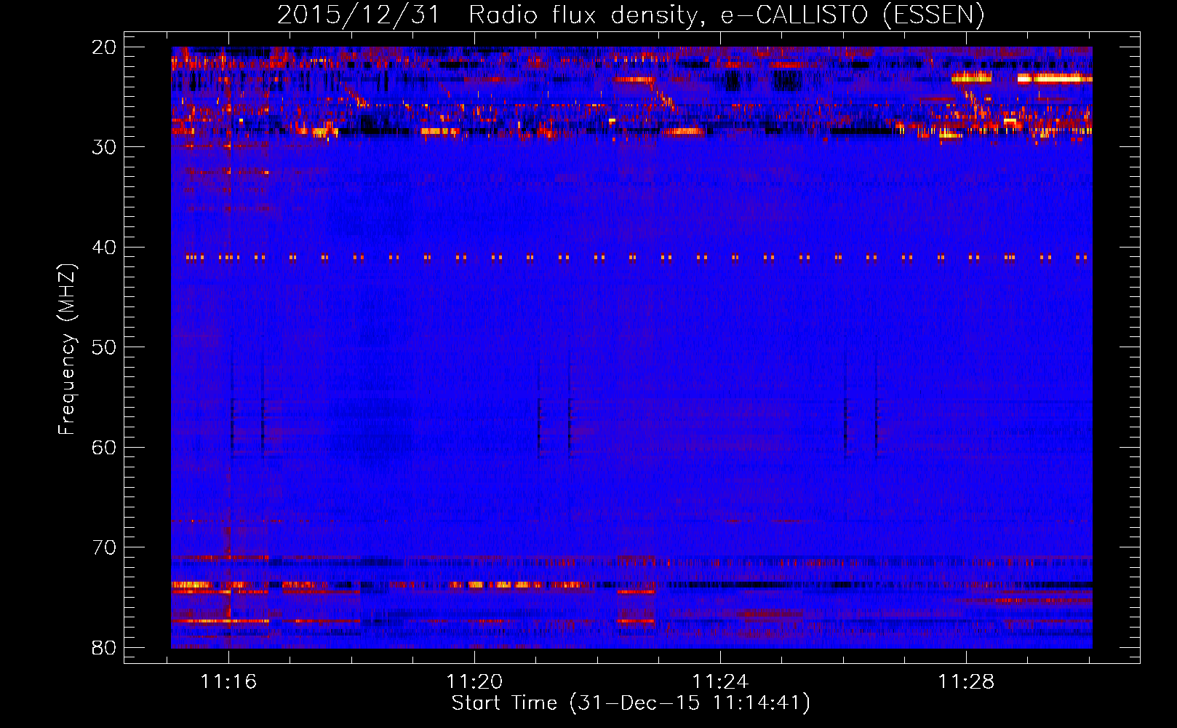Click the 20 frequency tick label
Image resolution: width=1177 pixels, height=728 pixels.
pos(105,47)
